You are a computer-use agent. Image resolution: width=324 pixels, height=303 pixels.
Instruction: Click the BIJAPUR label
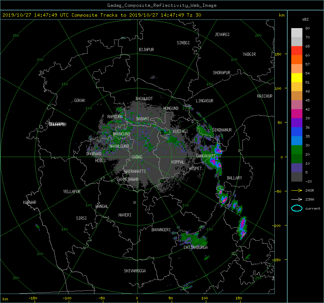point(146,50)
